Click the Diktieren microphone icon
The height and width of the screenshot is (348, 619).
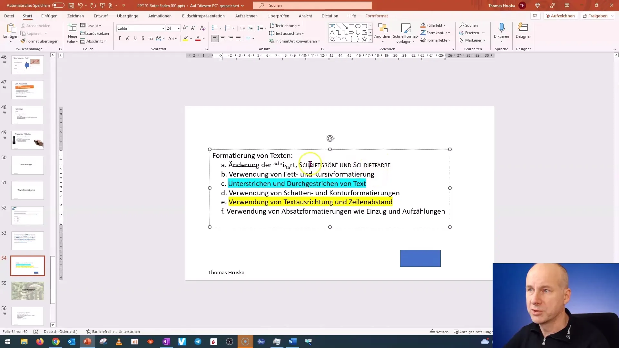tap(501, 28)
